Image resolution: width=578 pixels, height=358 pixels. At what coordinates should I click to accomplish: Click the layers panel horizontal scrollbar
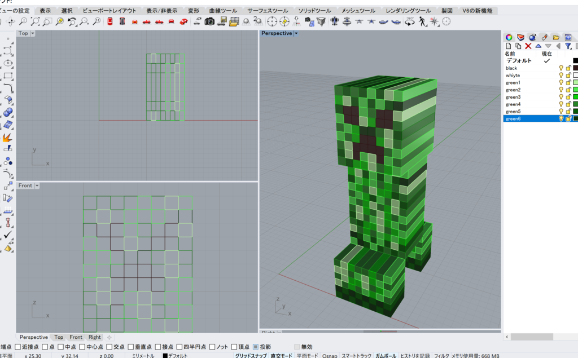[x=532, y=337]
